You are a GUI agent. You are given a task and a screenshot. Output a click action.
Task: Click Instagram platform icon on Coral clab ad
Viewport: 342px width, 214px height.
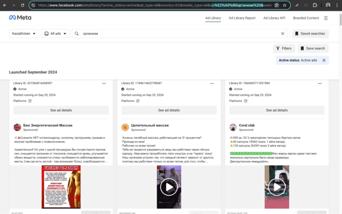(x=245, y=101)
